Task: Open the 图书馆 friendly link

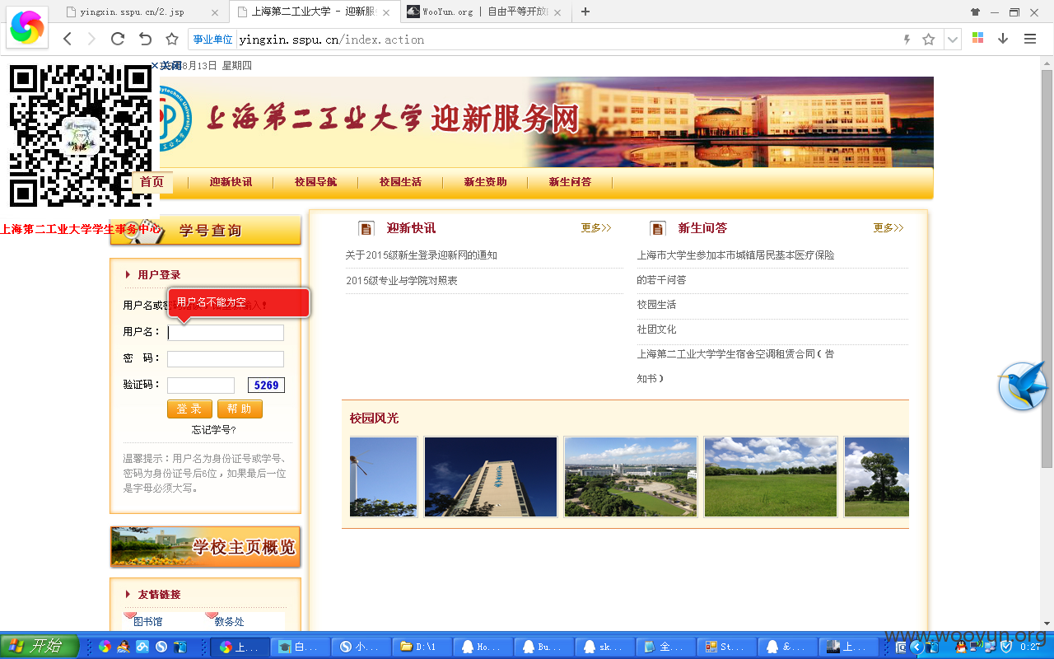Action: 148,621
